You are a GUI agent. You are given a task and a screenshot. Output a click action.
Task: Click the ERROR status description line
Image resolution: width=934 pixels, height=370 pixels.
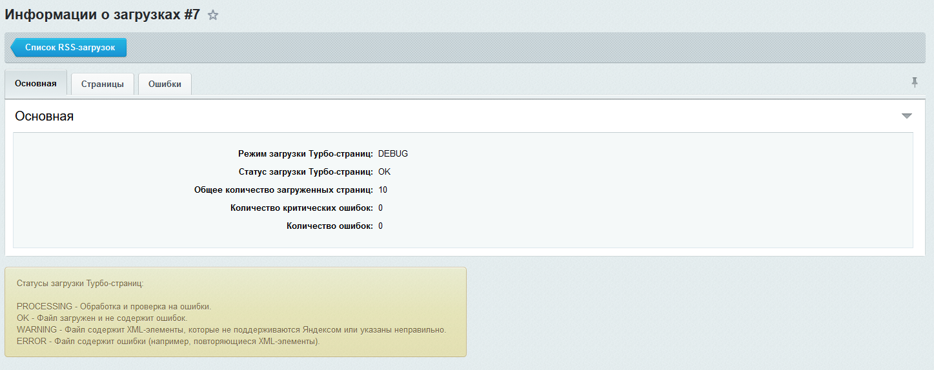(168, 341)
